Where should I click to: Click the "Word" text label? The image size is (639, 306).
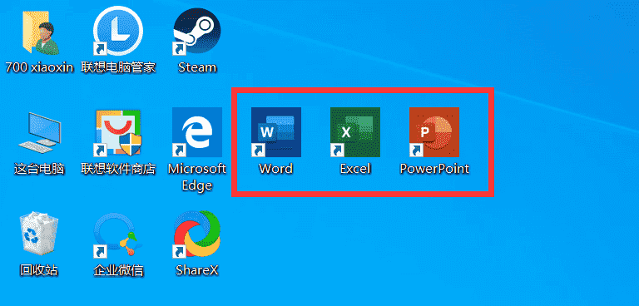pos(276,168)
